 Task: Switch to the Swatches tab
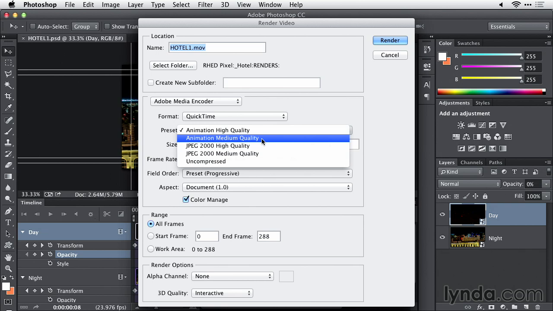pyautogui.click(x=468, y=43)
